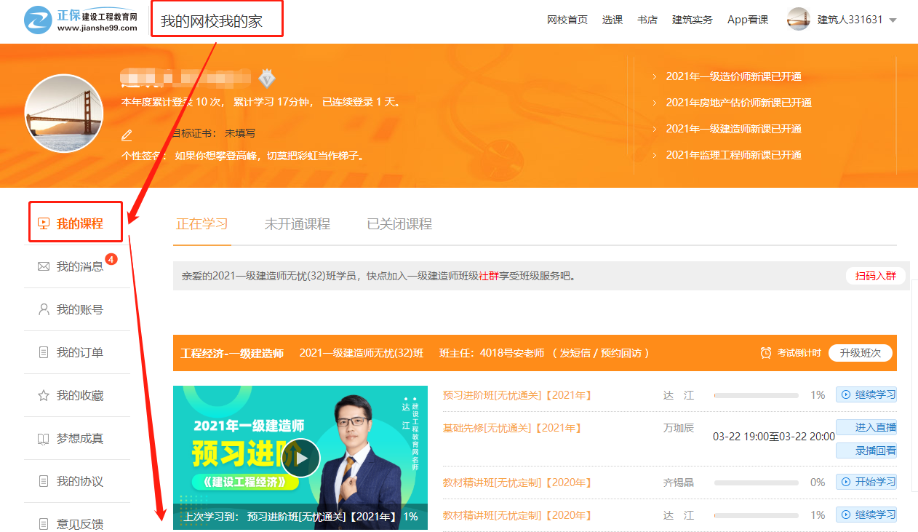Select 我的课程 in the sidebar
918x532 pixels.
coord(75,223)
